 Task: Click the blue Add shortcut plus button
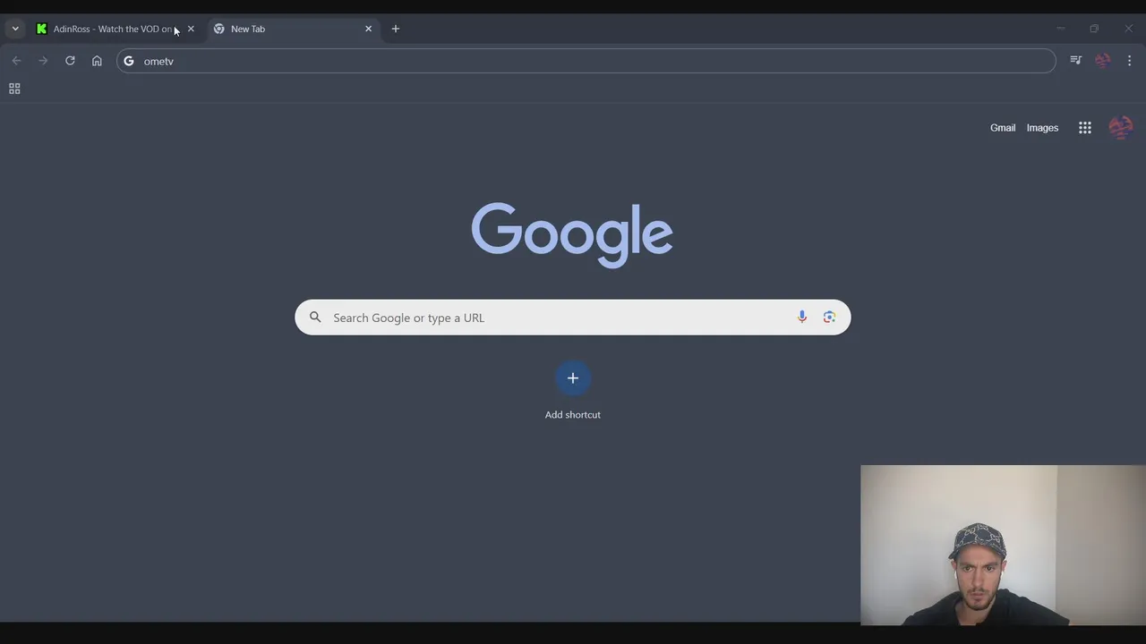click(x=573, y=377)
